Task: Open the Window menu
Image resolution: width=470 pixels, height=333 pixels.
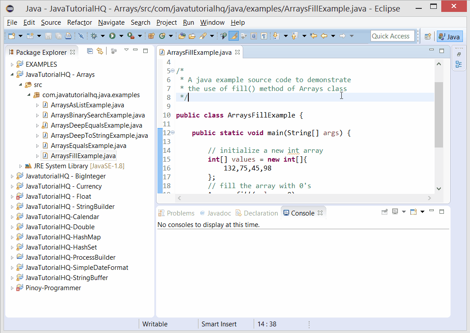Action: point(212,23)
